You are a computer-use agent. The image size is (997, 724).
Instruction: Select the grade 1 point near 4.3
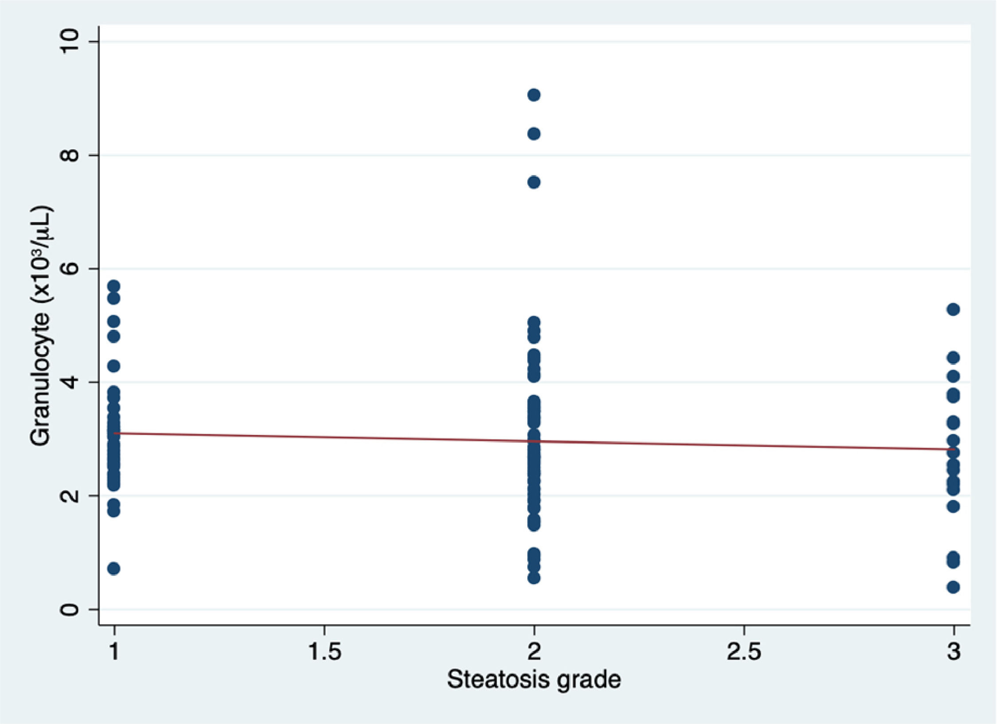pos(114,366)
